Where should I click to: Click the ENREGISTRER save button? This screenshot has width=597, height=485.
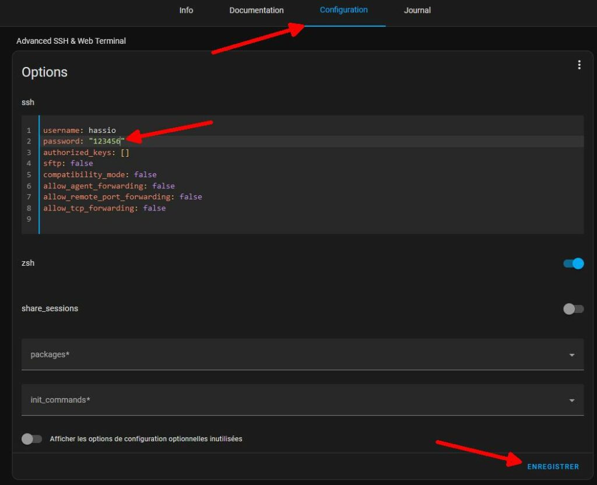pyautogui.click(x=553, y=467)
